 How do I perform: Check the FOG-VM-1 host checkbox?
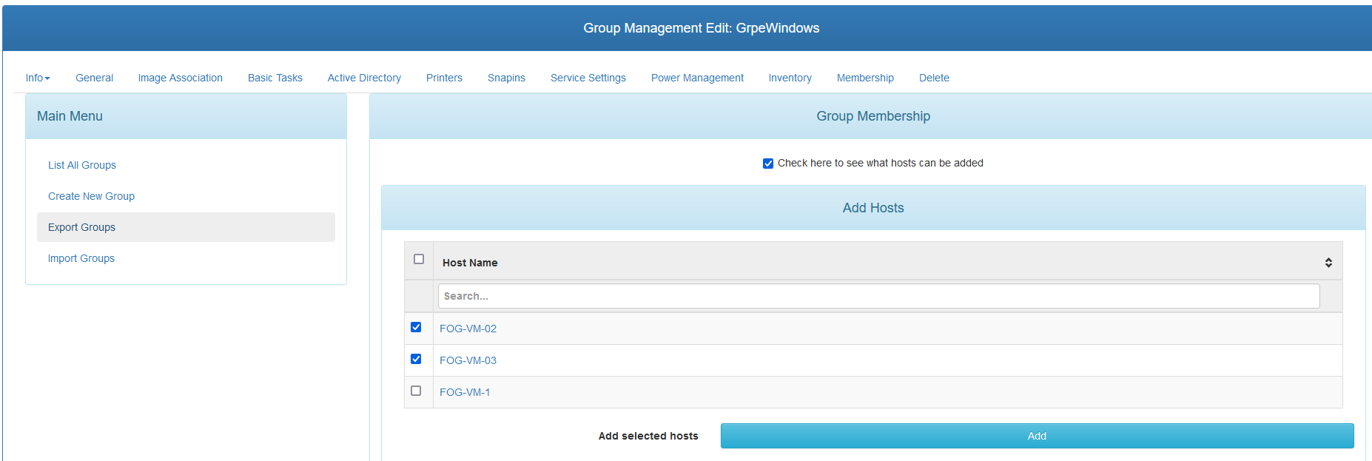[416, 391]
